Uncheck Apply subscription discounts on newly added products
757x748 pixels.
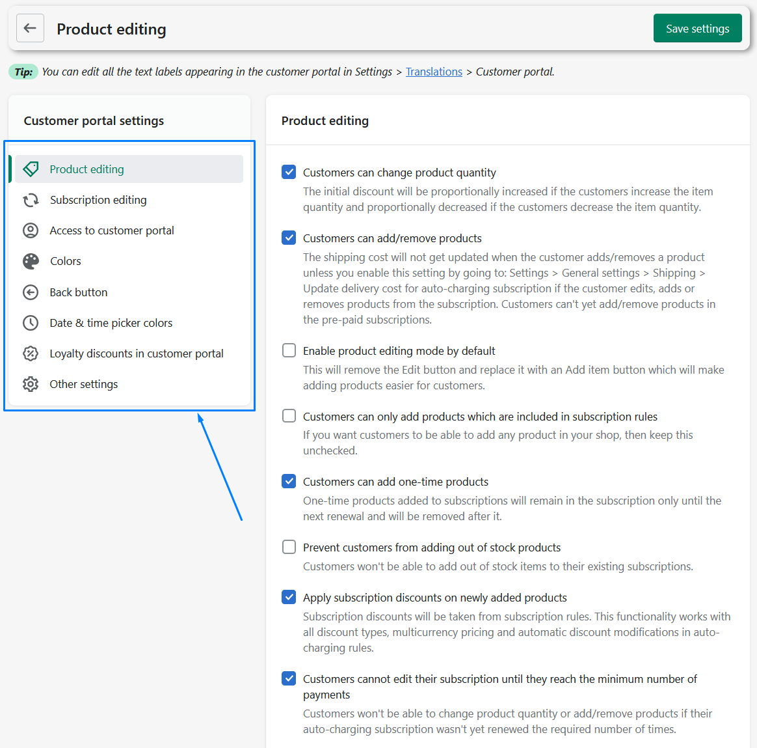pyautogui.click(x=289, y=597)
